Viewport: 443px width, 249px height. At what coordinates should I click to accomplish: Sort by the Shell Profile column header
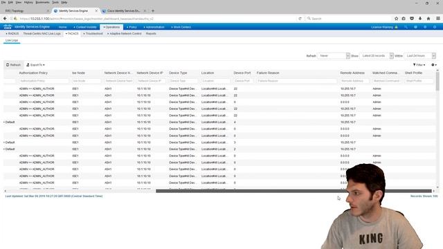413,73
